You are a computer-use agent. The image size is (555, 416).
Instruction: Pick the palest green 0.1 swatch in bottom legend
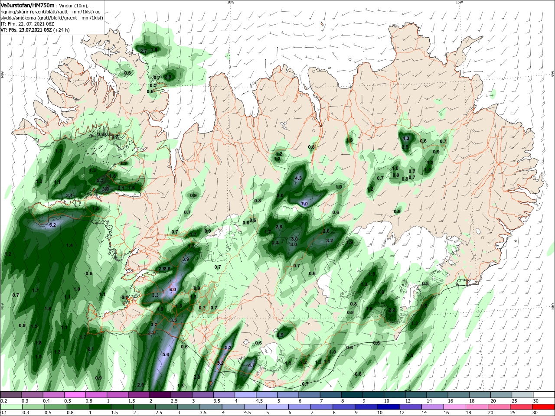pyautogui.click(x=11, y=407)
